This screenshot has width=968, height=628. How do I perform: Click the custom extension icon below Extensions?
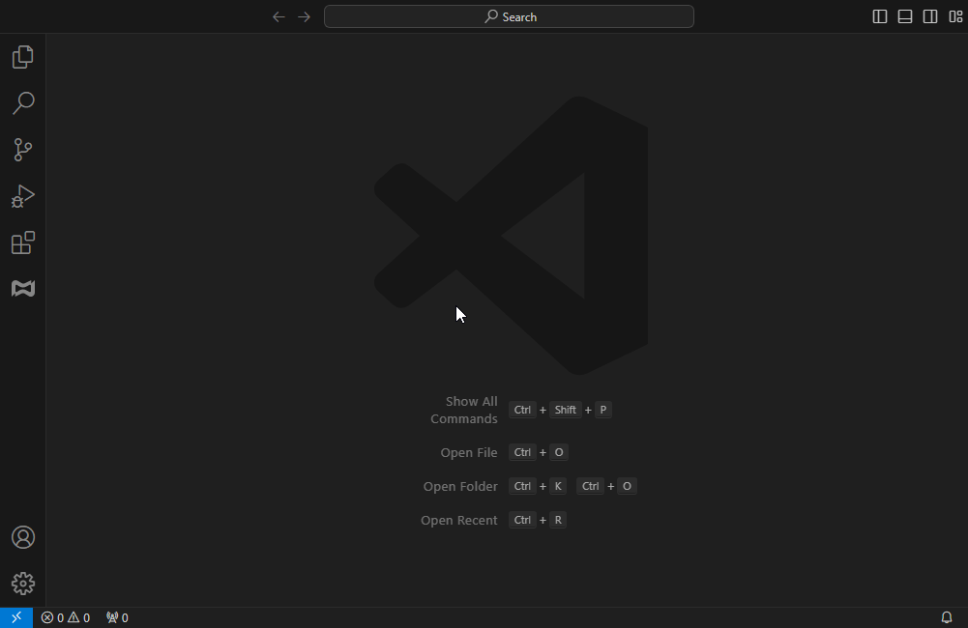coord(23,288)
